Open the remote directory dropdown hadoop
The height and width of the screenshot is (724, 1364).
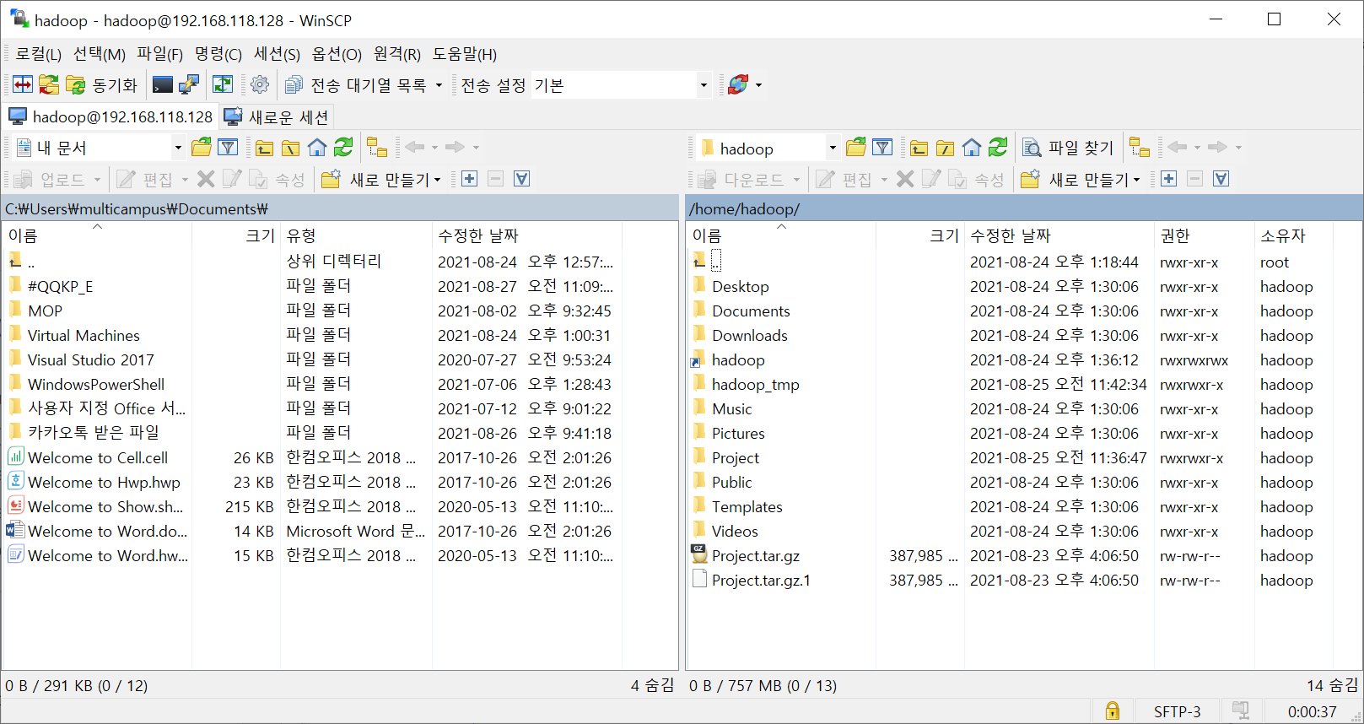point(833,148)
